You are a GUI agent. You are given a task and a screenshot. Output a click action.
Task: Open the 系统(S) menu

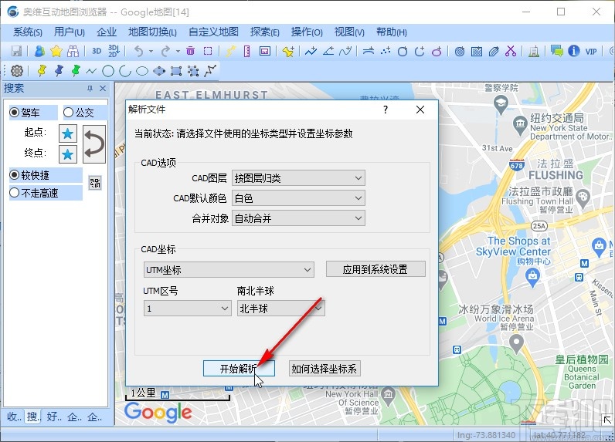(x=28, y=32)
